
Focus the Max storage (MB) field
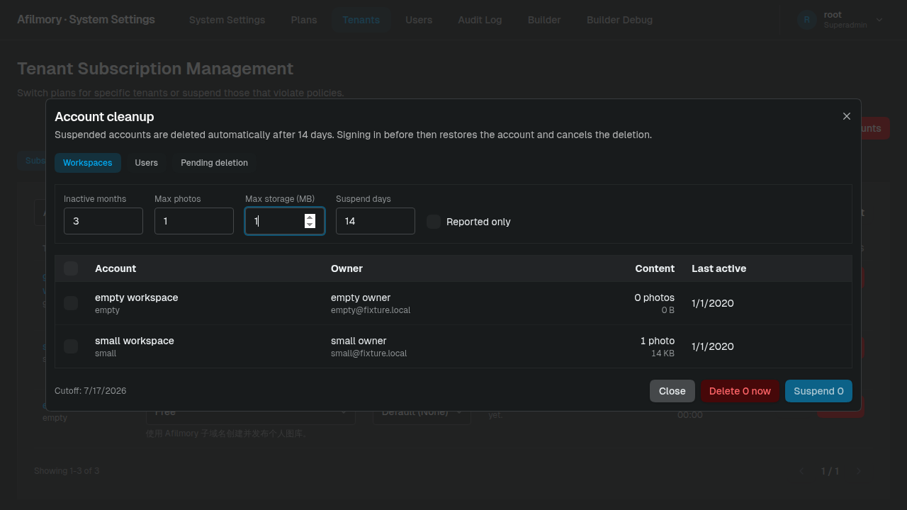pos(285,221)
